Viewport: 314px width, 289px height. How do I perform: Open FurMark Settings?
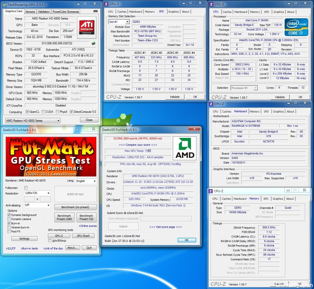(x=24, y=239)
